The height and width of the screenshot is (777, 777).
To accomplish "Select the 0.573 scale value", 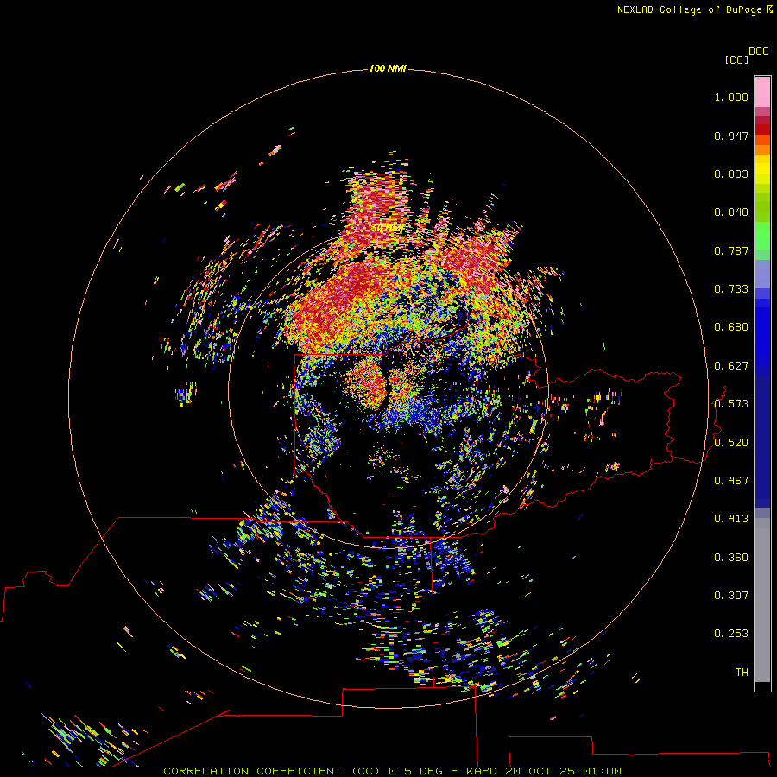I will pyautogui.click(x=731, y=404).
